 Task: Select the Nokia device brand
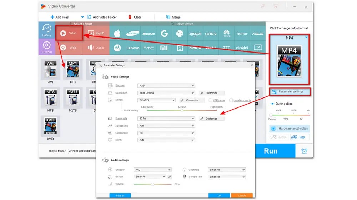tap(195, 48)
